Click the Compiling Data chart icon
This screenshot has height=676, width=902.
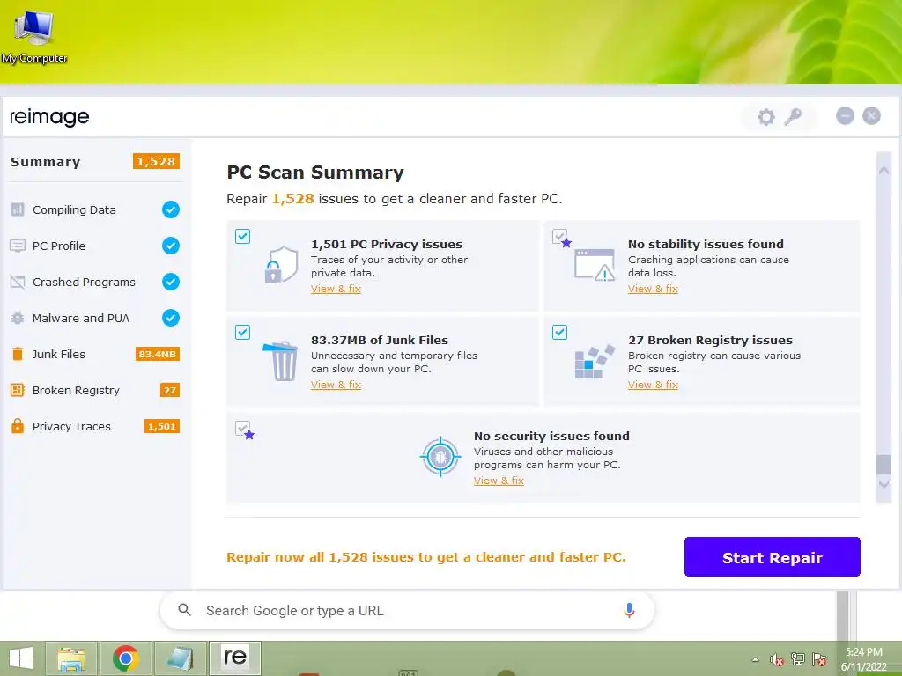pos(18,209)
